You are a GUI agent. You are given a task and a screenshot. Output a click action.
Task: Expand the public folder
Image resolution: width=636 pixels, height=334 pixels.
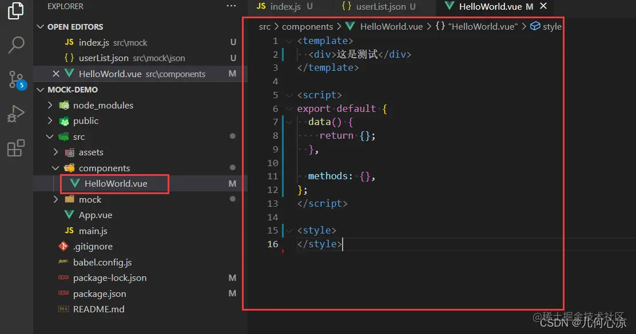pos(50,120)
